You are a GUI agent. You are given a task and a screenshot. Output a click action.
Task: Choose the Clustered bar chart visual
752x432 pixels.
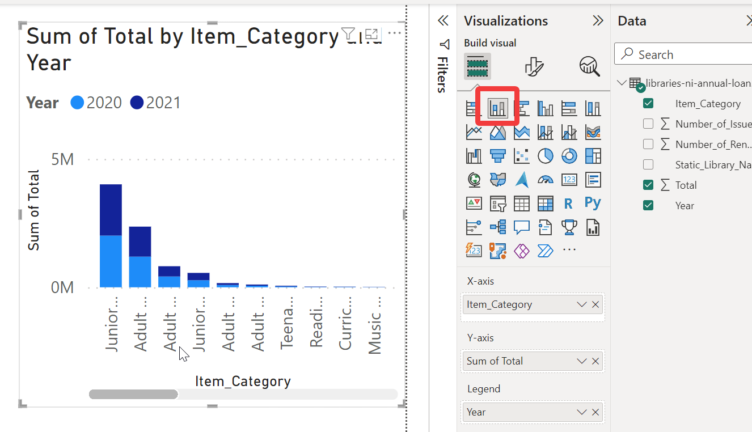click(521, 108)
